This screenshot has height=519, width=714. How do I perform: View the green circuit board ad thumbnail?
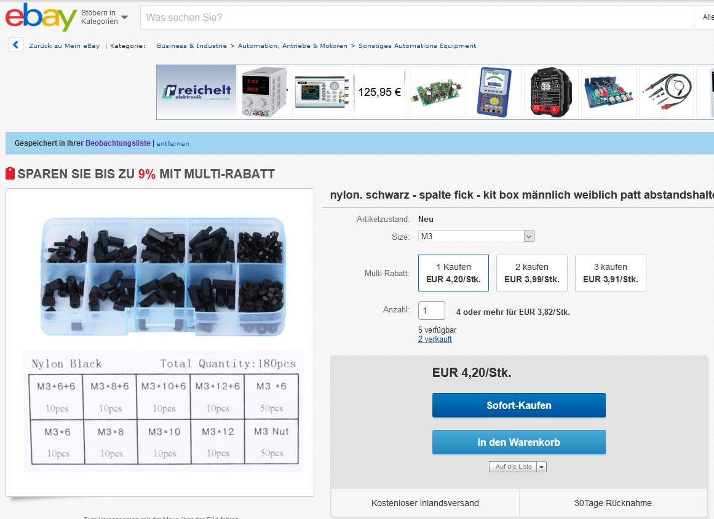(x=437, y=92)
